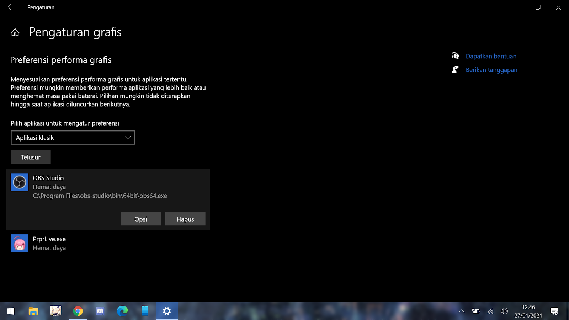This screenshot has height=320, width=569.
Task: Click the Dapatkan bantuan chat icon
Action: point(455,56)
